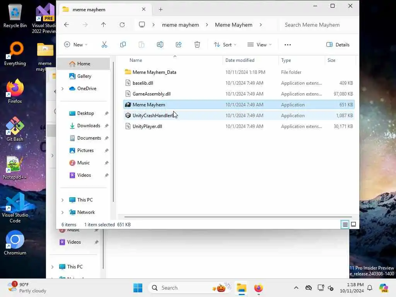
Task: Open File Explorer from taskbar
Action: click(241, 288)
